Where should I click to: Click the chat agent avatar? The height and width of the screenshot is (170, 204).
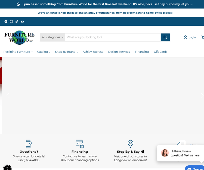(x=165, y=153)
